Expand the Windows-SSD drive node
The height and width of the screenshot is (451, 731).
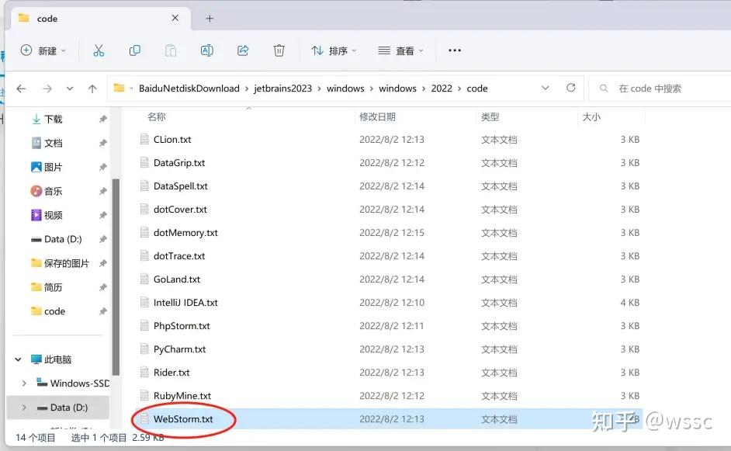tap(24, 383)
